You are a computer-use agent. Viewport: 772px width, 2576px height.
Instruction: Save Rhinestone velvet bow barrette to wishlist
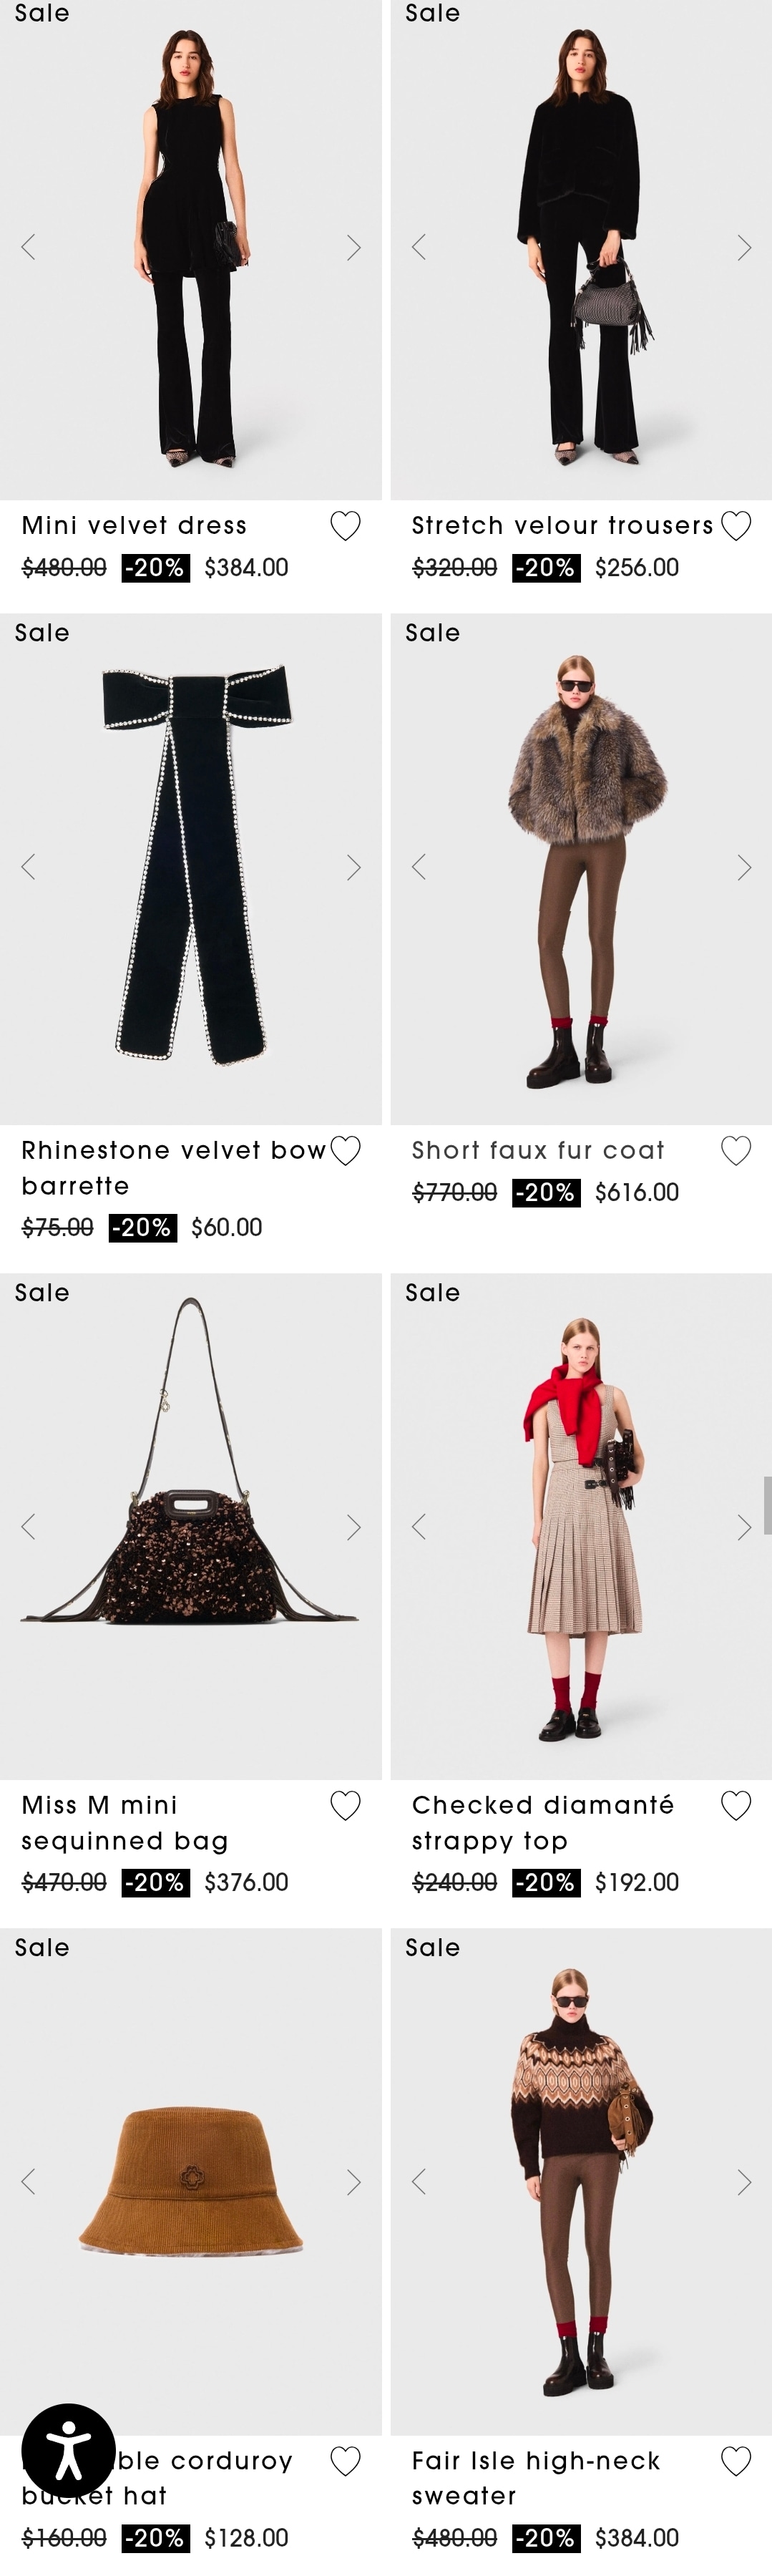coord(345,1151)
